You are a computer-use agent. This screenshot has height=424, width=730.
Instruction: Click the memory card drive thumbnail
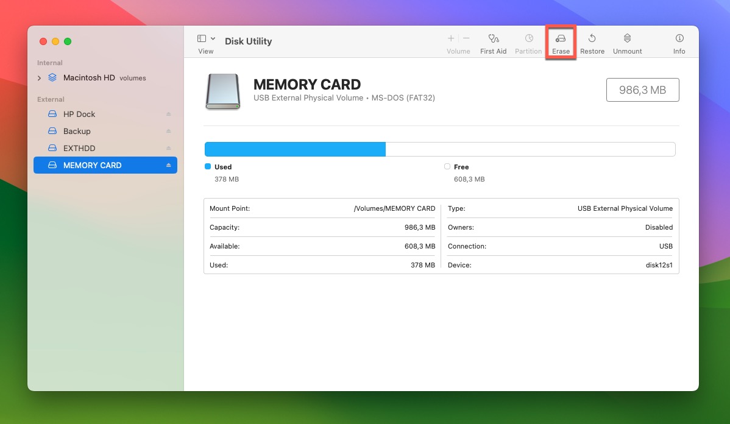pyautogui.click(x=222, y=91)
